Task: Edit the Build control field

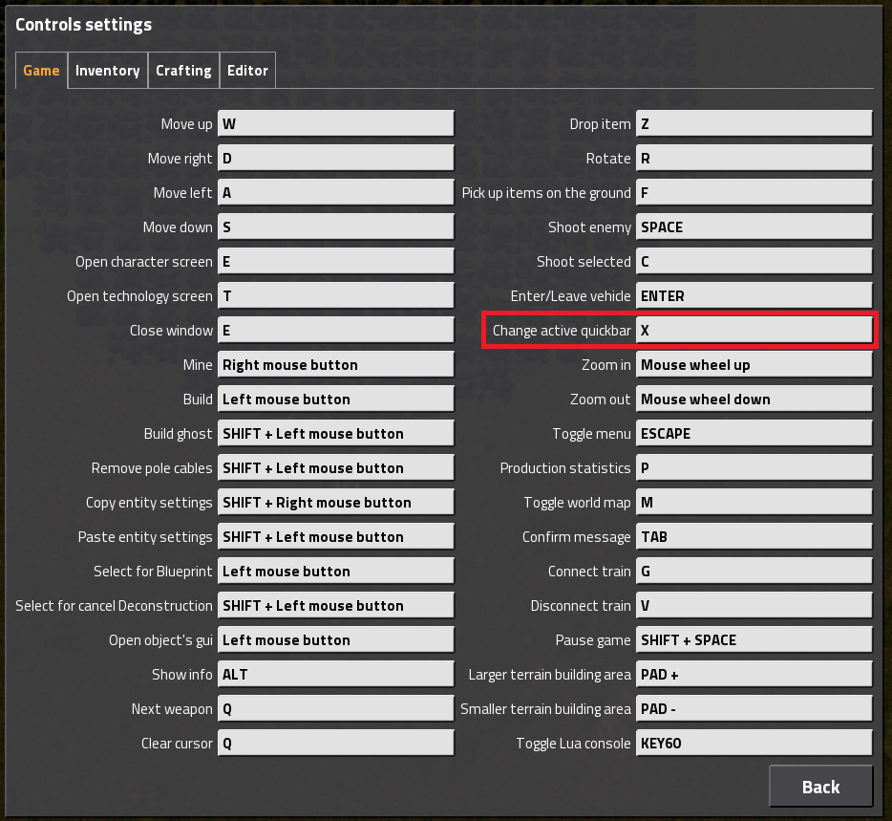Action: 335,400
